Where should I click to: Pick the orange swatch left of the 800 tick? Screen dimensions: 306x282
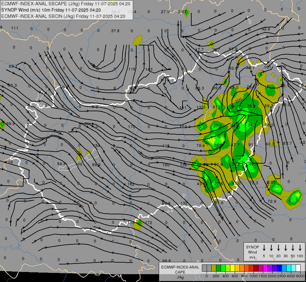pos(242,268)
